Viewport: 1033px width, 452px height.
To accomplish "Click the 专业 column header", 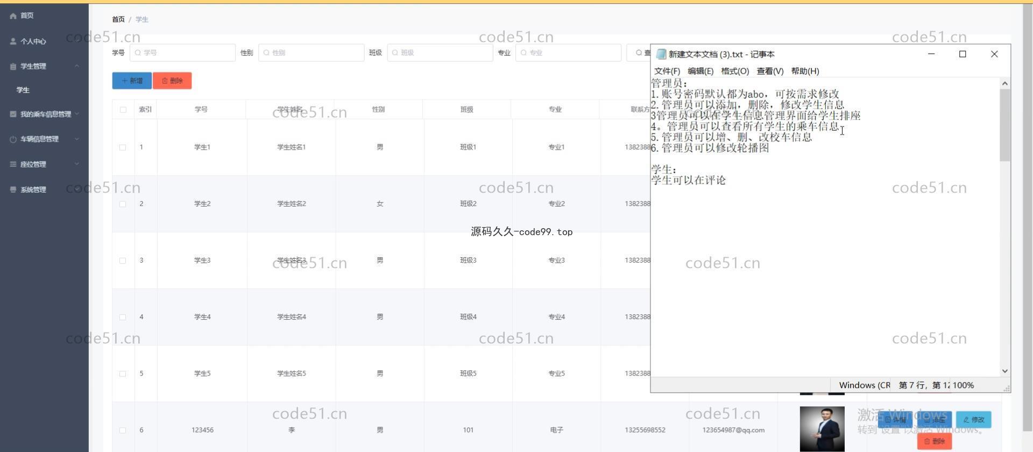I will coord(555,109).
